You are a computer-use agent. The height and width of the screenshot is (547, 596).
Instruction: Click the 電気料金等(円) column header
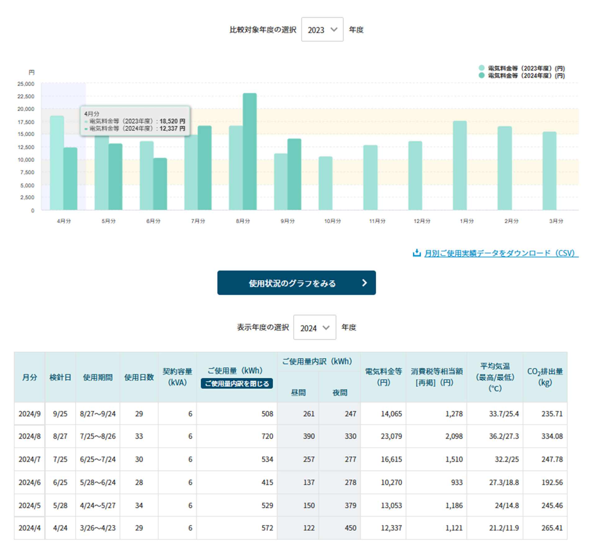point(383,377)
